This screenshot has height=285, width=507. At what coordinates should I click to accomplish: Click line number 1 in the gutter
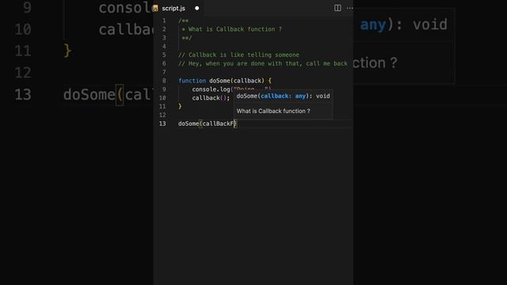[x=164, y=21]
